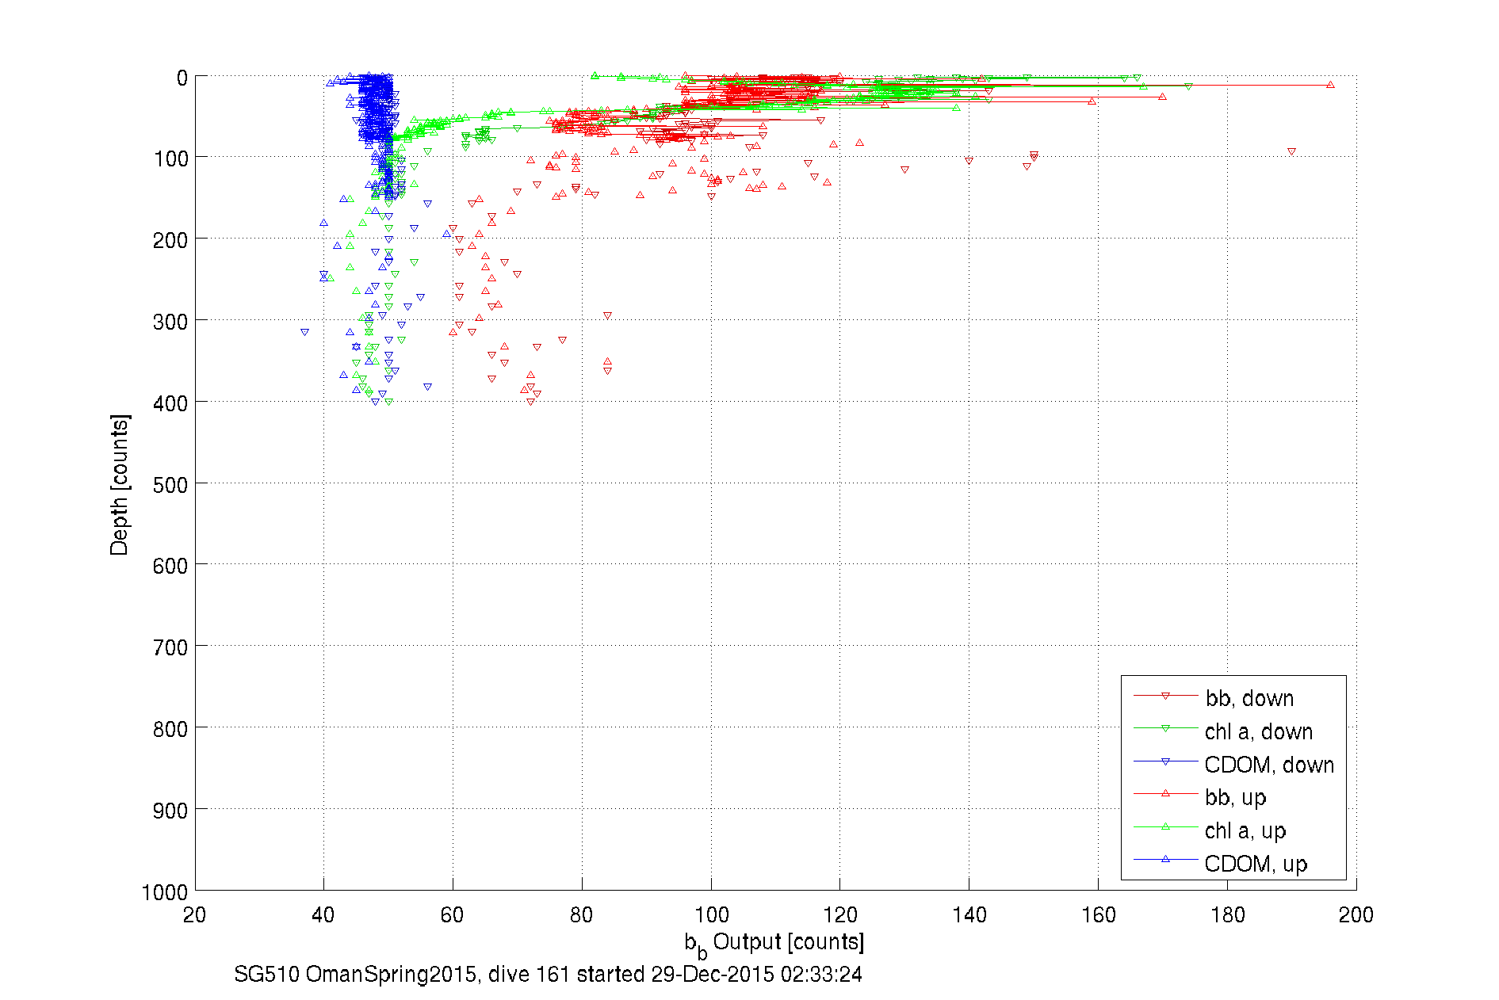Screen dimensions: 1499x1000
Task: Click the green down-triangle marker beside 'chl a, down'
Action: 1165,728
